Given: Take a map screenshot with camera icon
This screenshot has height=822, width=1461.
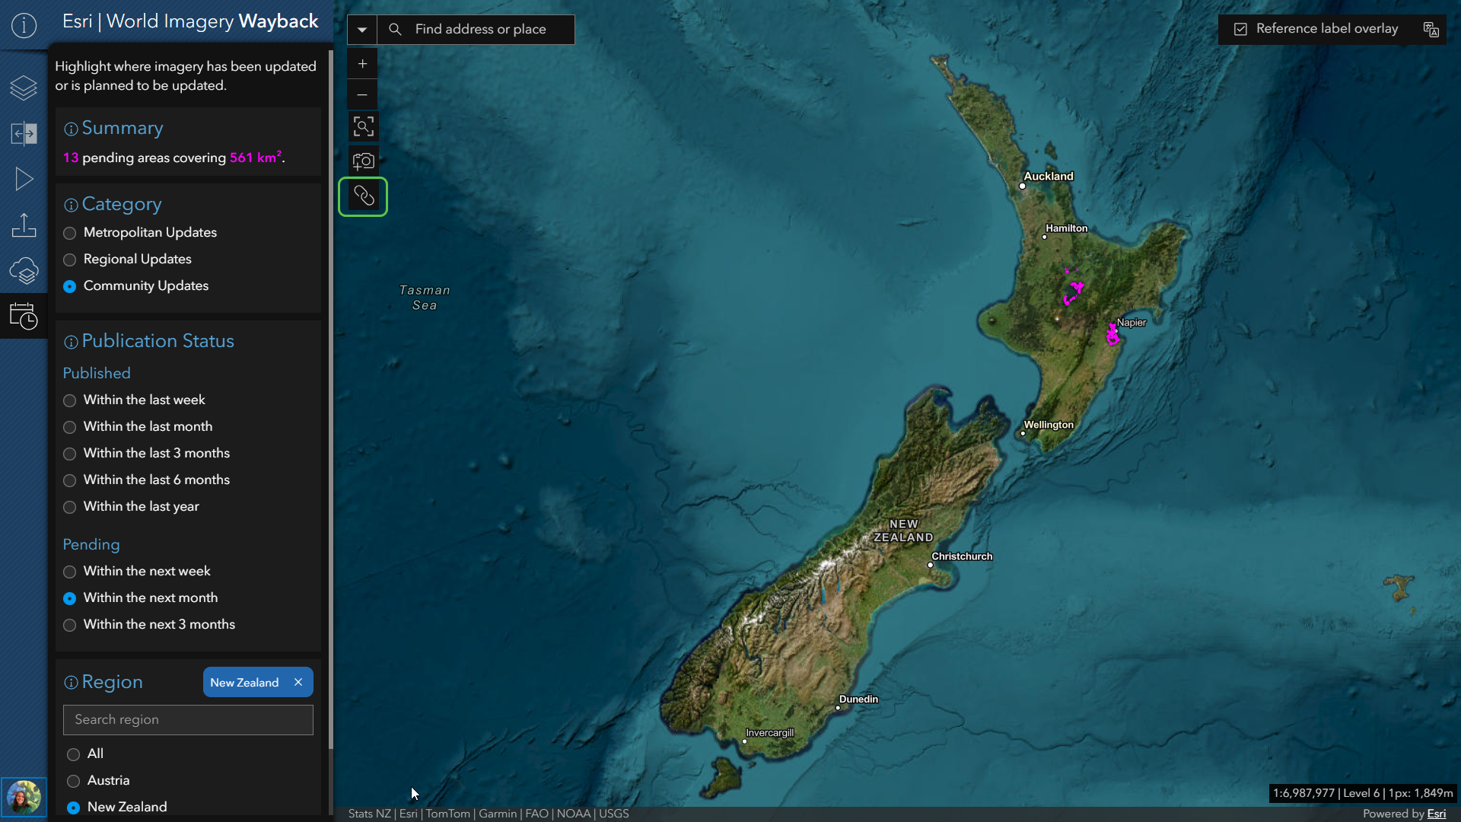Looking at the screenshot, I should (x=363, y=161).
